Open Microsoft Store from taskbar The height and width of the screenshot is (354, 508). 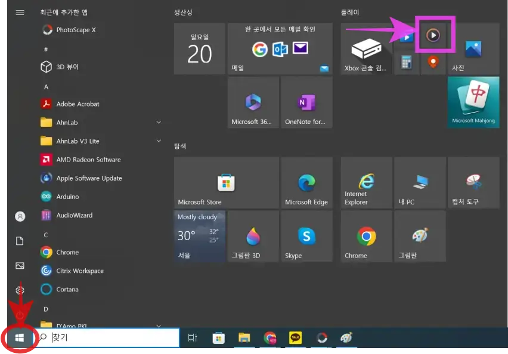point(219,338)
